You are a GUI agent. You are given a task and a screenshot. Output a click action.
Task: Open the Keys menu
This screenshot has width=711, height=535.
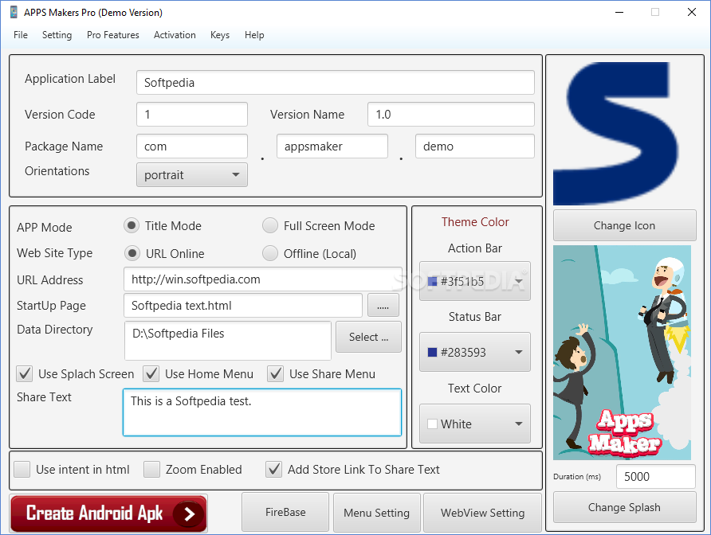coord(220,35)
